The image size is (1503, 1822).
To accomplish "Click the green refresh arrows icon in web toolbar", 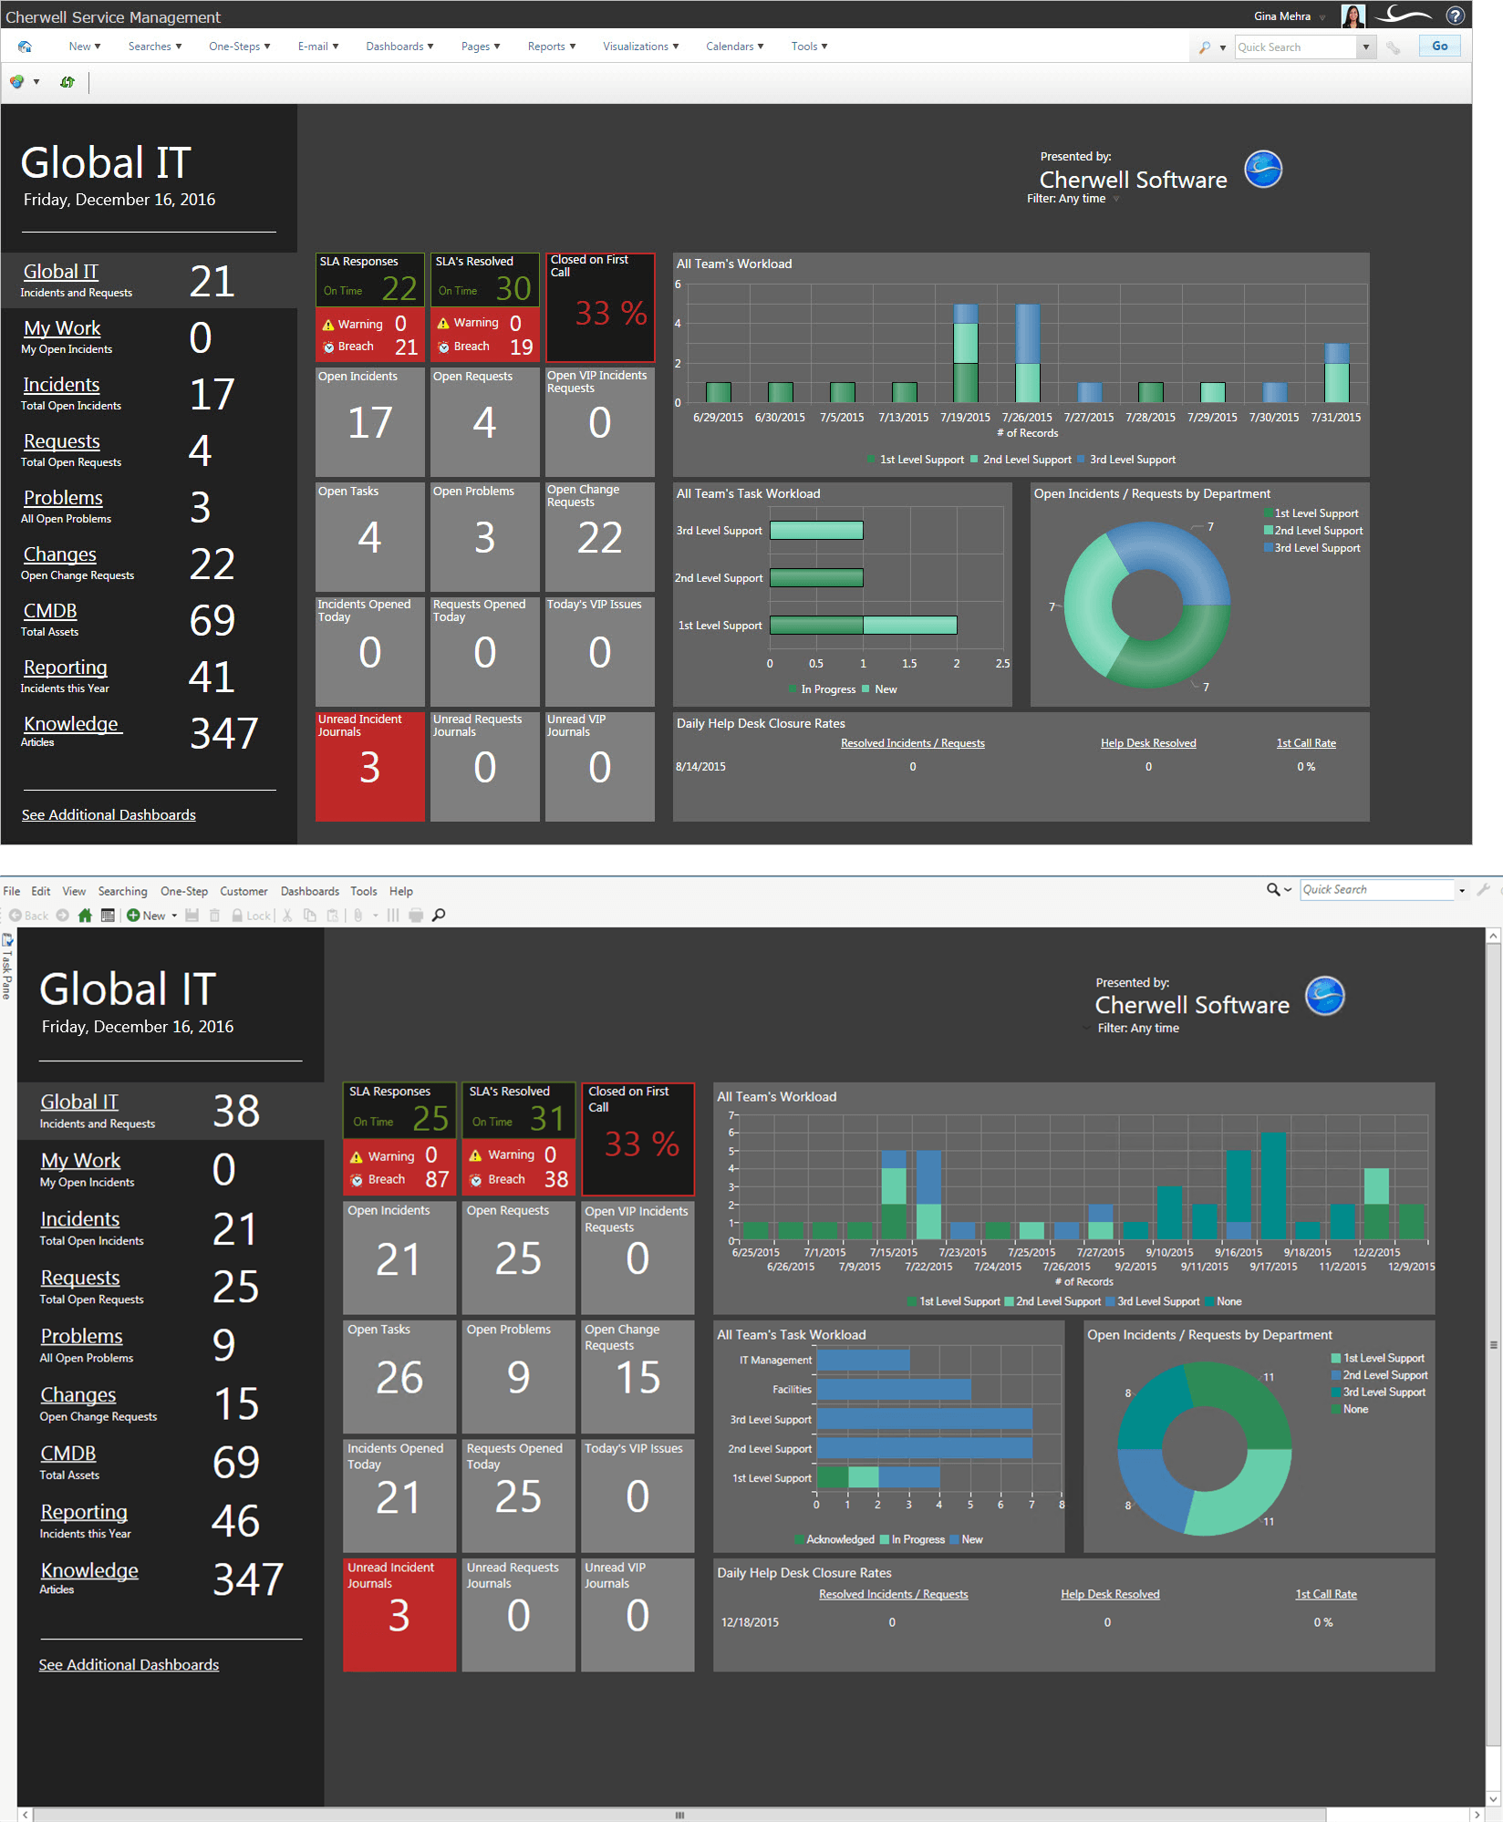I will point(67,82).
